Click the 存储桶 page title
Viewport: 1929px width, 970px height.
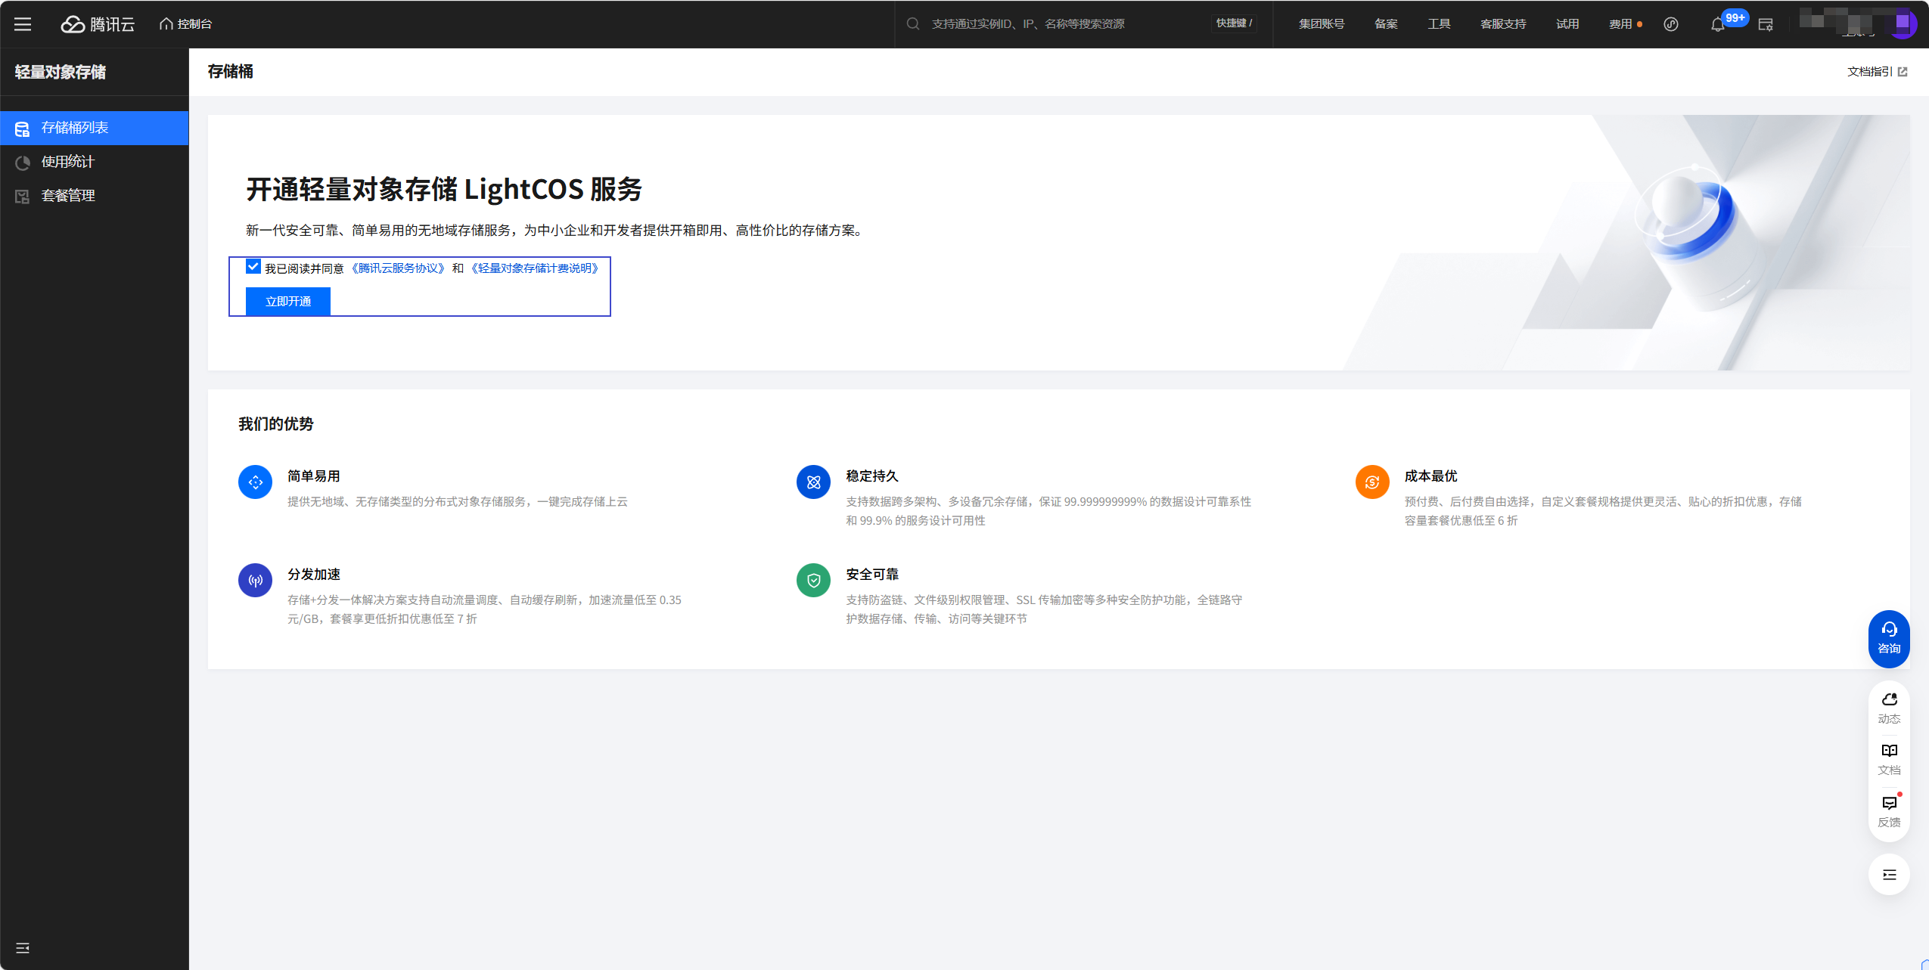point(231,72)
